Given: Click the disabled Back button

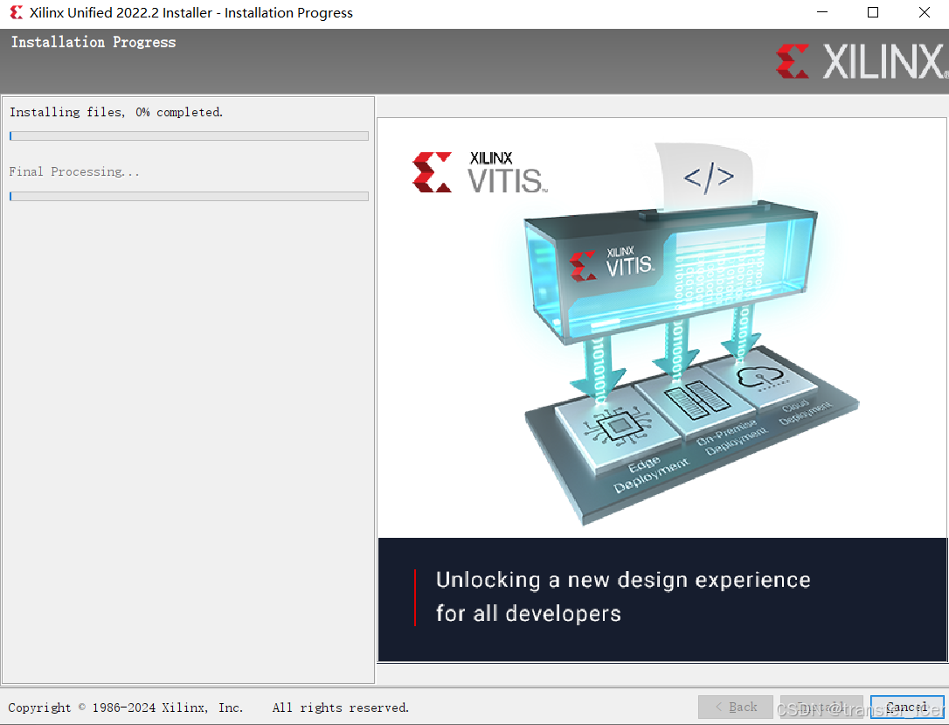Looking at the screenshot, I should coord(736,707).
